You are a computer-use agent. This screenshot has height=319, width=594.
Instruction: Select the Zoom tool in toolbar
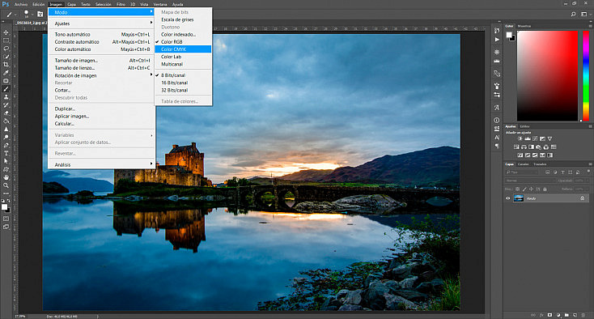click(6, 185)
